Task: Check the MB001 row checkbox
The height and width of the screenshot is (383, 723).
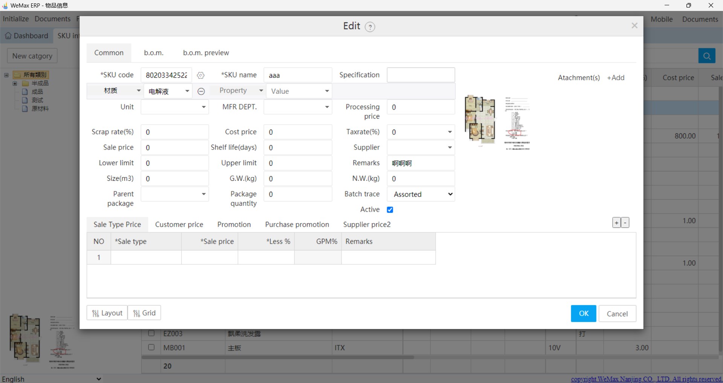Action: [x=151, y=347]
